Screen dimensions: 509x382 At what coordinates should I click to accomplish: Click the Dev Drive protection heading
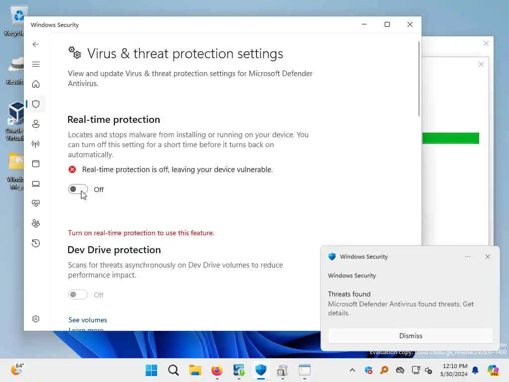click(114, 250)
